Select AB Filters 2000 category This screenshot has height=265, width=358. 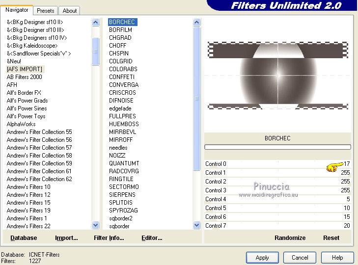24,77
